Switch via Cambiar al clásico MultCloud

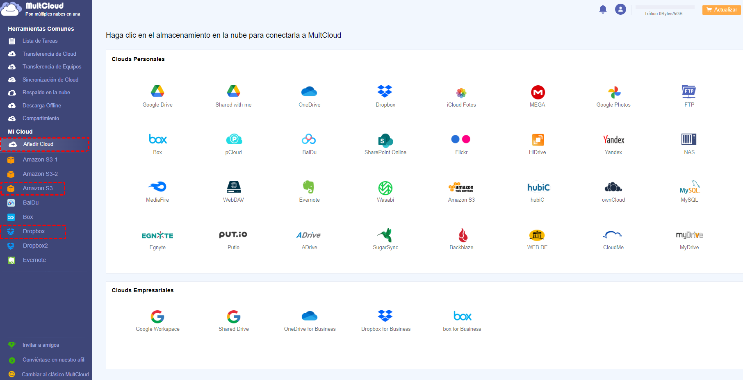click(55, 375)
